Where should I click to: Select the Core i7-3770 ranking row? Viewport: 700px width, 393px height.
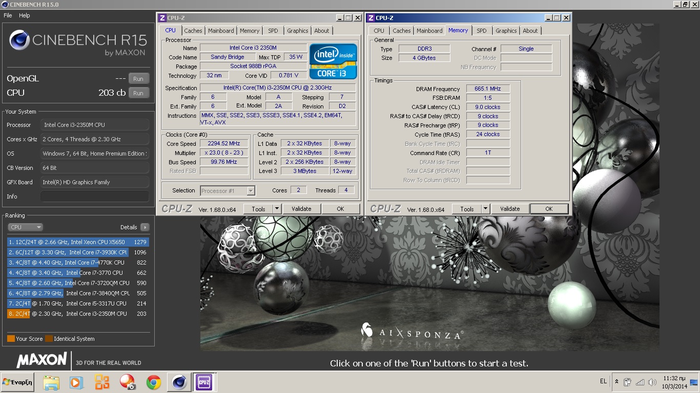coord(78,273)
